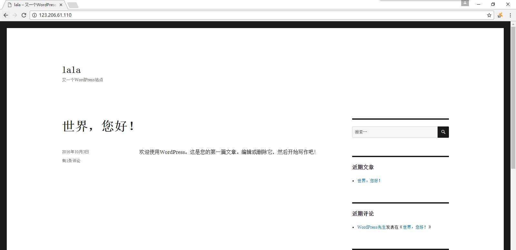The image size is (516, 250).
Task: Bookmark this page with star icon
Action: [489, 15]
